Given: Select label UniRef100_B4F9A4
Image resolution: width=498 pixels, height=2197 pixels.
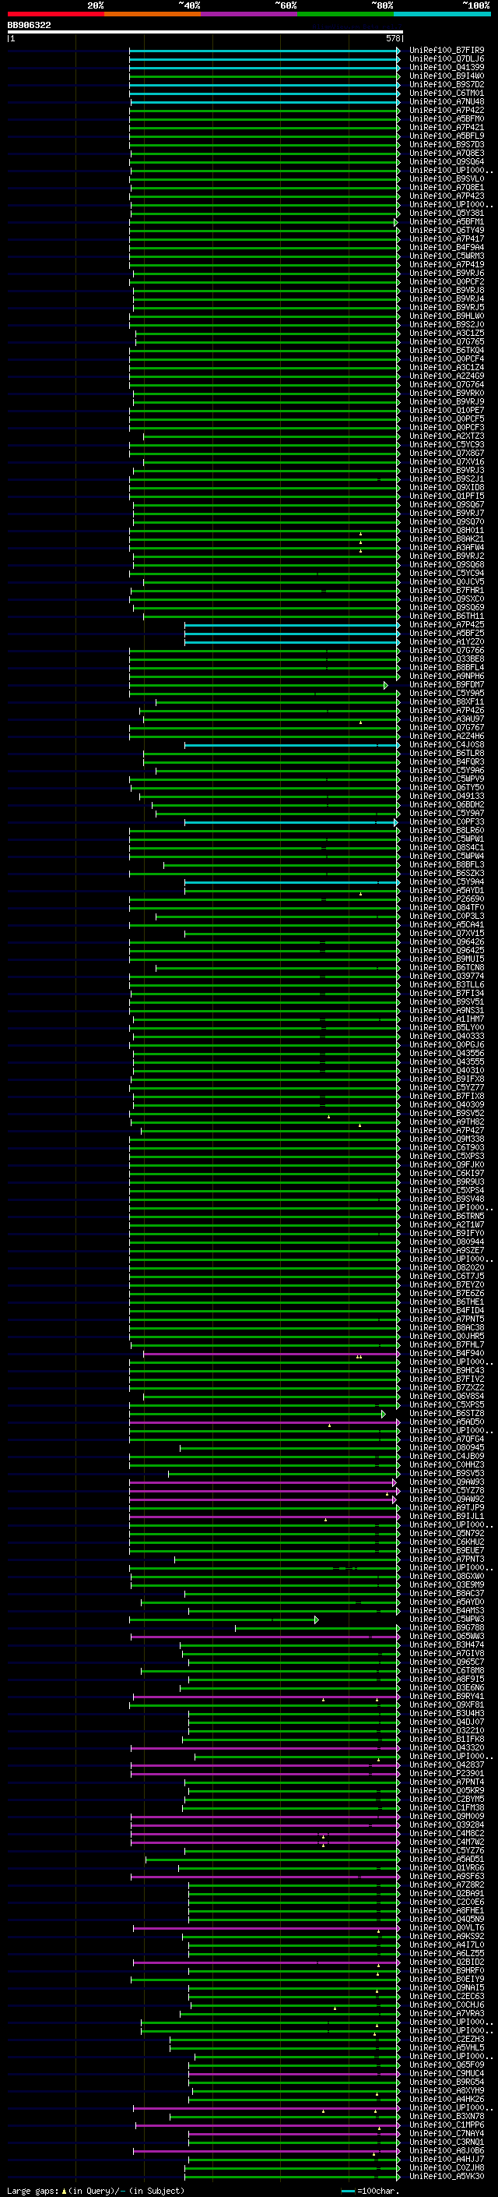Looking at the screenshot, I should pyautogui.click(x=446, y=247).
